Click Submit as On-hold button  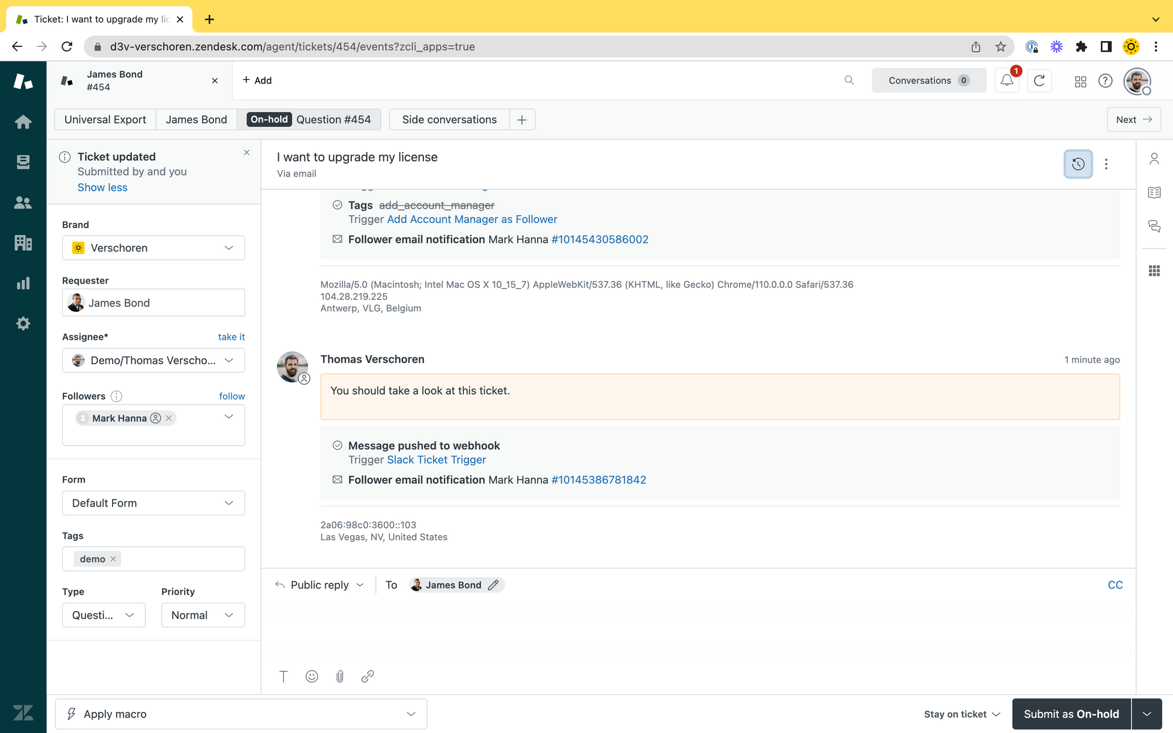(x=1071, y=714)
